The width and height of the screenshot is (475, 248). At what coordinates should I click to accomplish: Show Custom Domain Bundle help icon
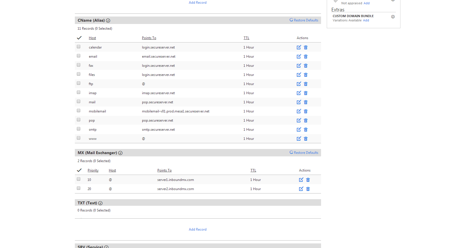tap(393, 17)
